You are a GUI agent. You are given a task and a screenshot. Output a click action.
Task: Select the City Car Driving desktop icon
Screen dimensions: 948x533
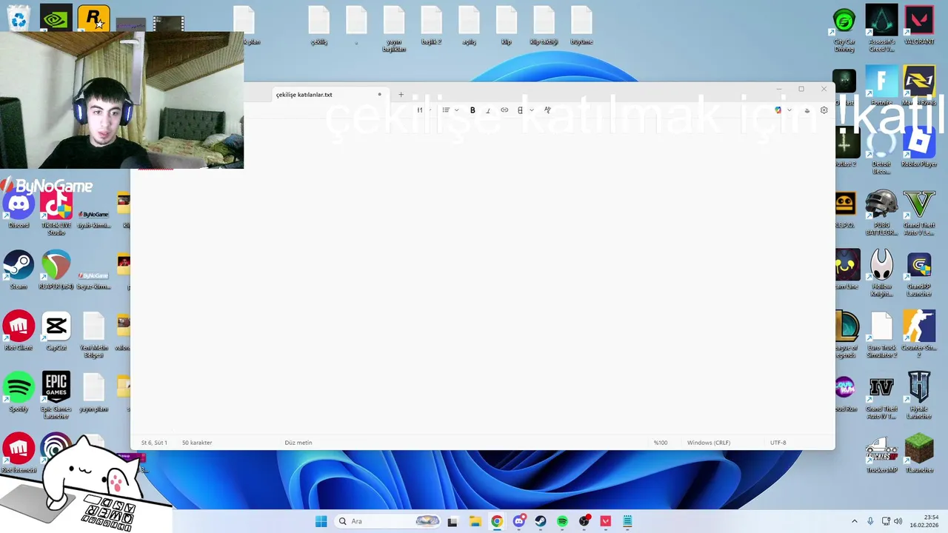click(x=844, y=29)
